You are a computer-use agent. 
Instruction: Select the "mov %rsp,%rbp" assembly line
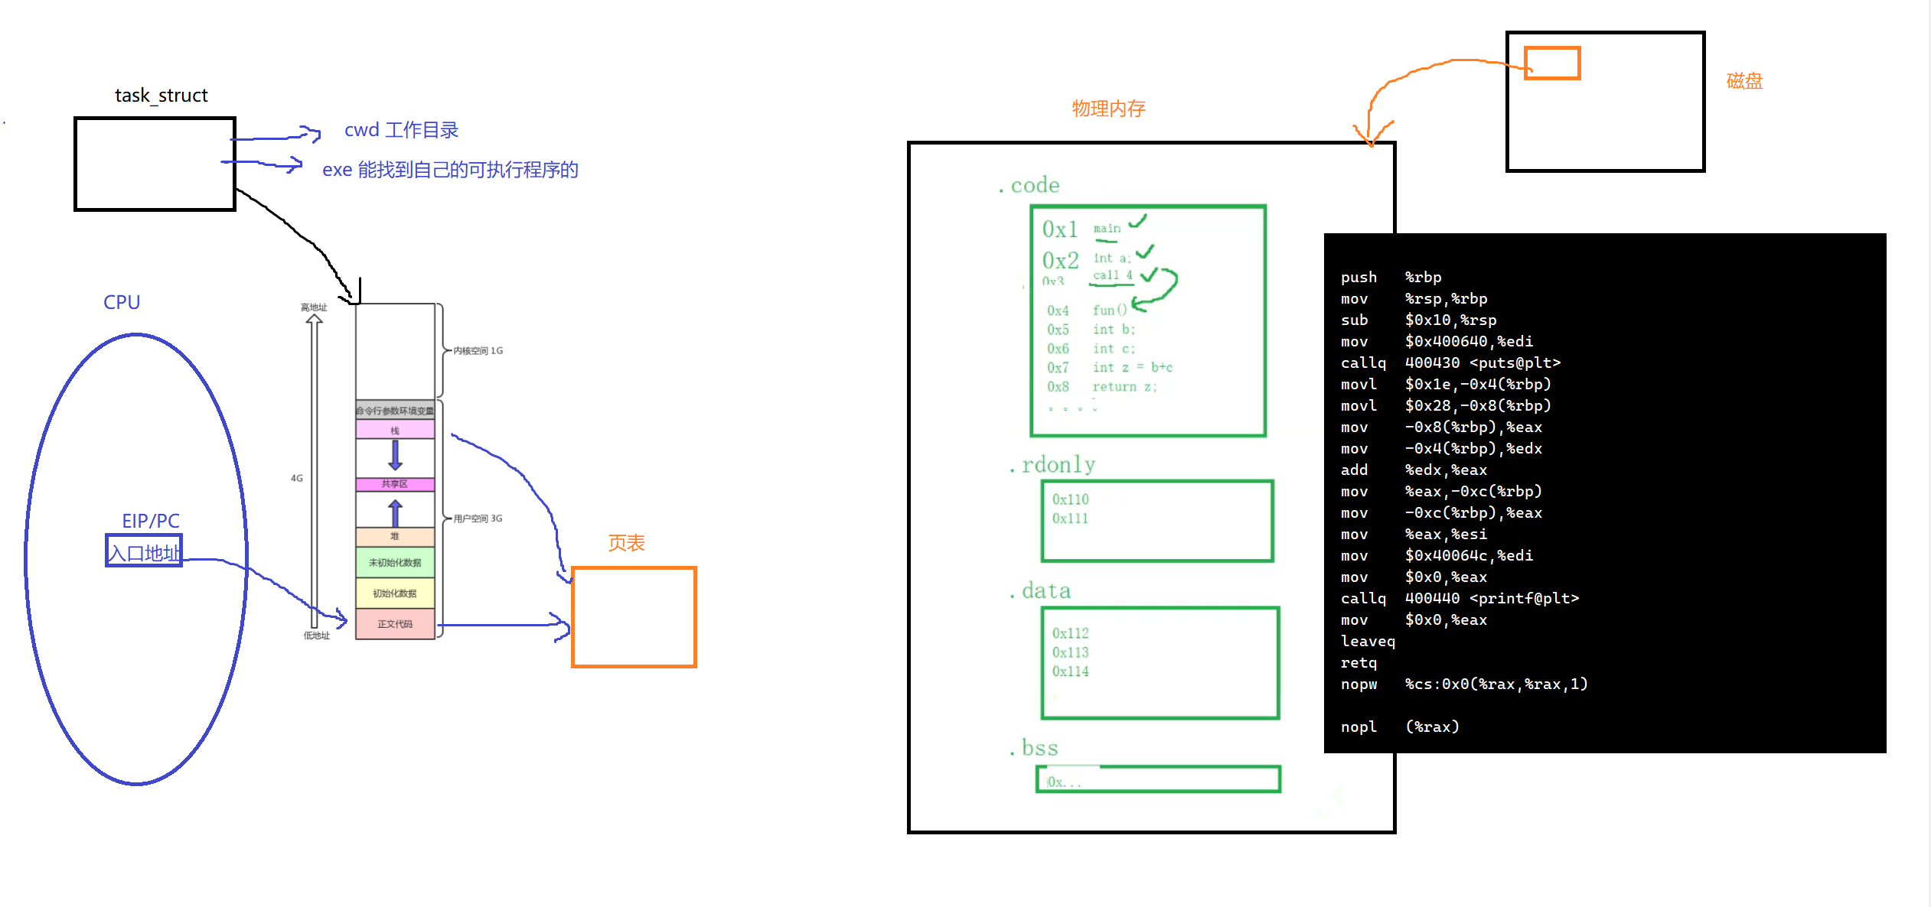click(1414, 299)
